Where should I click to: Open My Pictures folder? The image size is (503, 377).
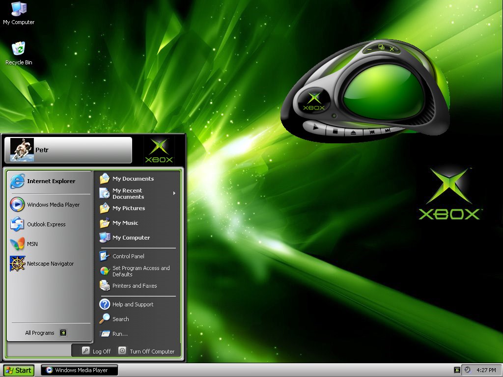coord(138,208)
